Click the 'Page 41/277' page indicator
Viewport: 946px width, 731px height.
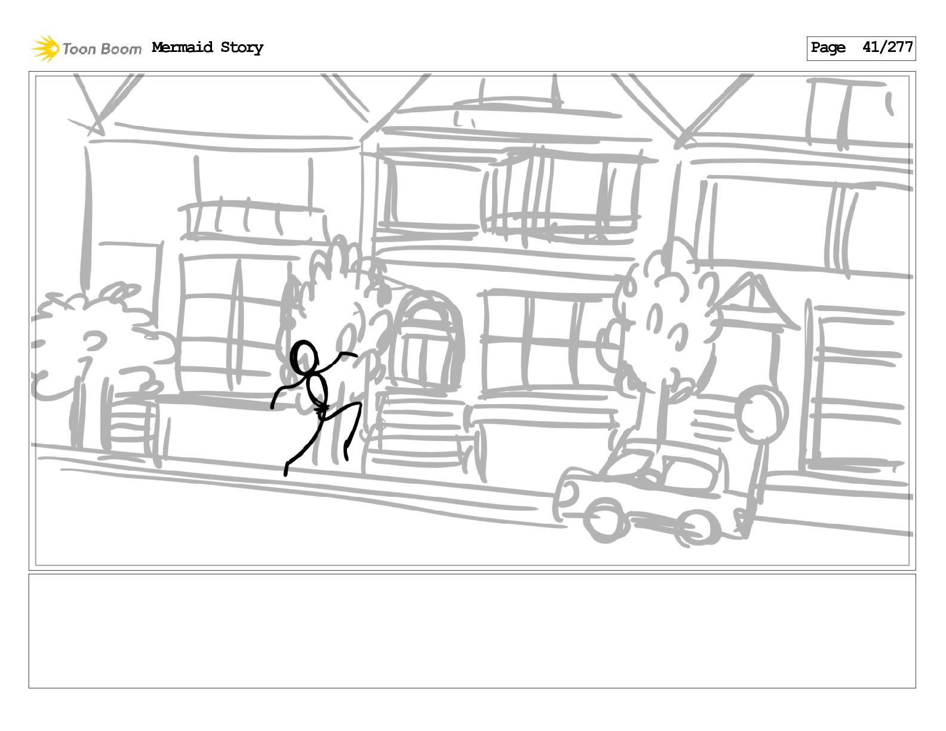pos(861,48)
